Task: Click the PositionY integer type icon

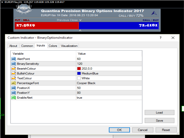Action: 14,93
